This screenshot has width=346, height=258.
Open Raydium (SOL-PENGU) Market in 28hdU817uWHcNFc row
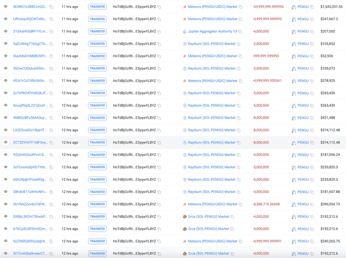point(211,192)
